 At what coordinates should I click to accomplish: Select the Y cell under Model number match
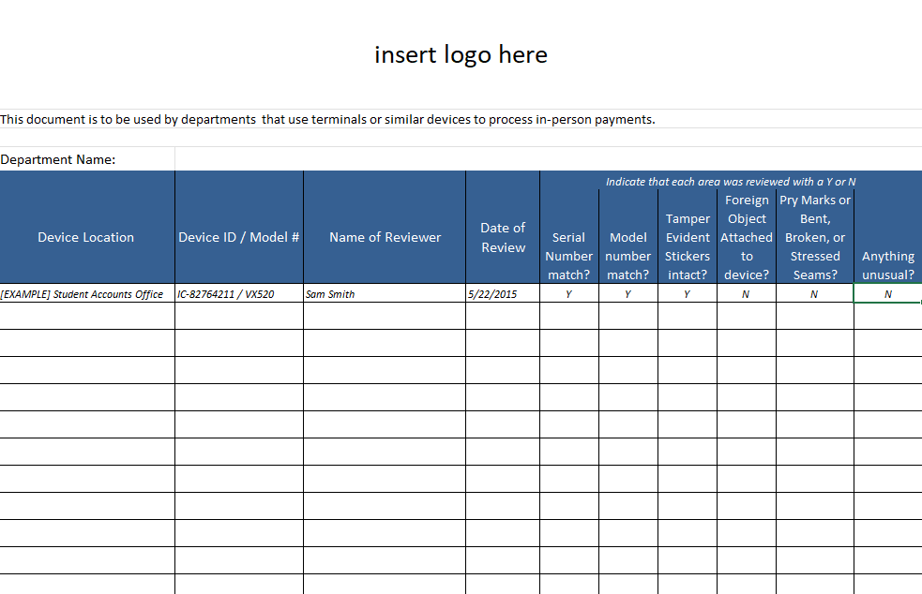[x=628, y=294]
